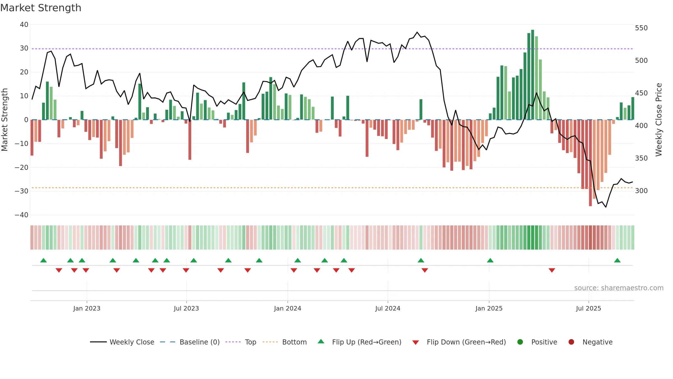The height and width of the screenshot is (379, 673).
Task: Click the Jul 2023 x-axis label
Action: pyautogui.click(x=186, y=308)
